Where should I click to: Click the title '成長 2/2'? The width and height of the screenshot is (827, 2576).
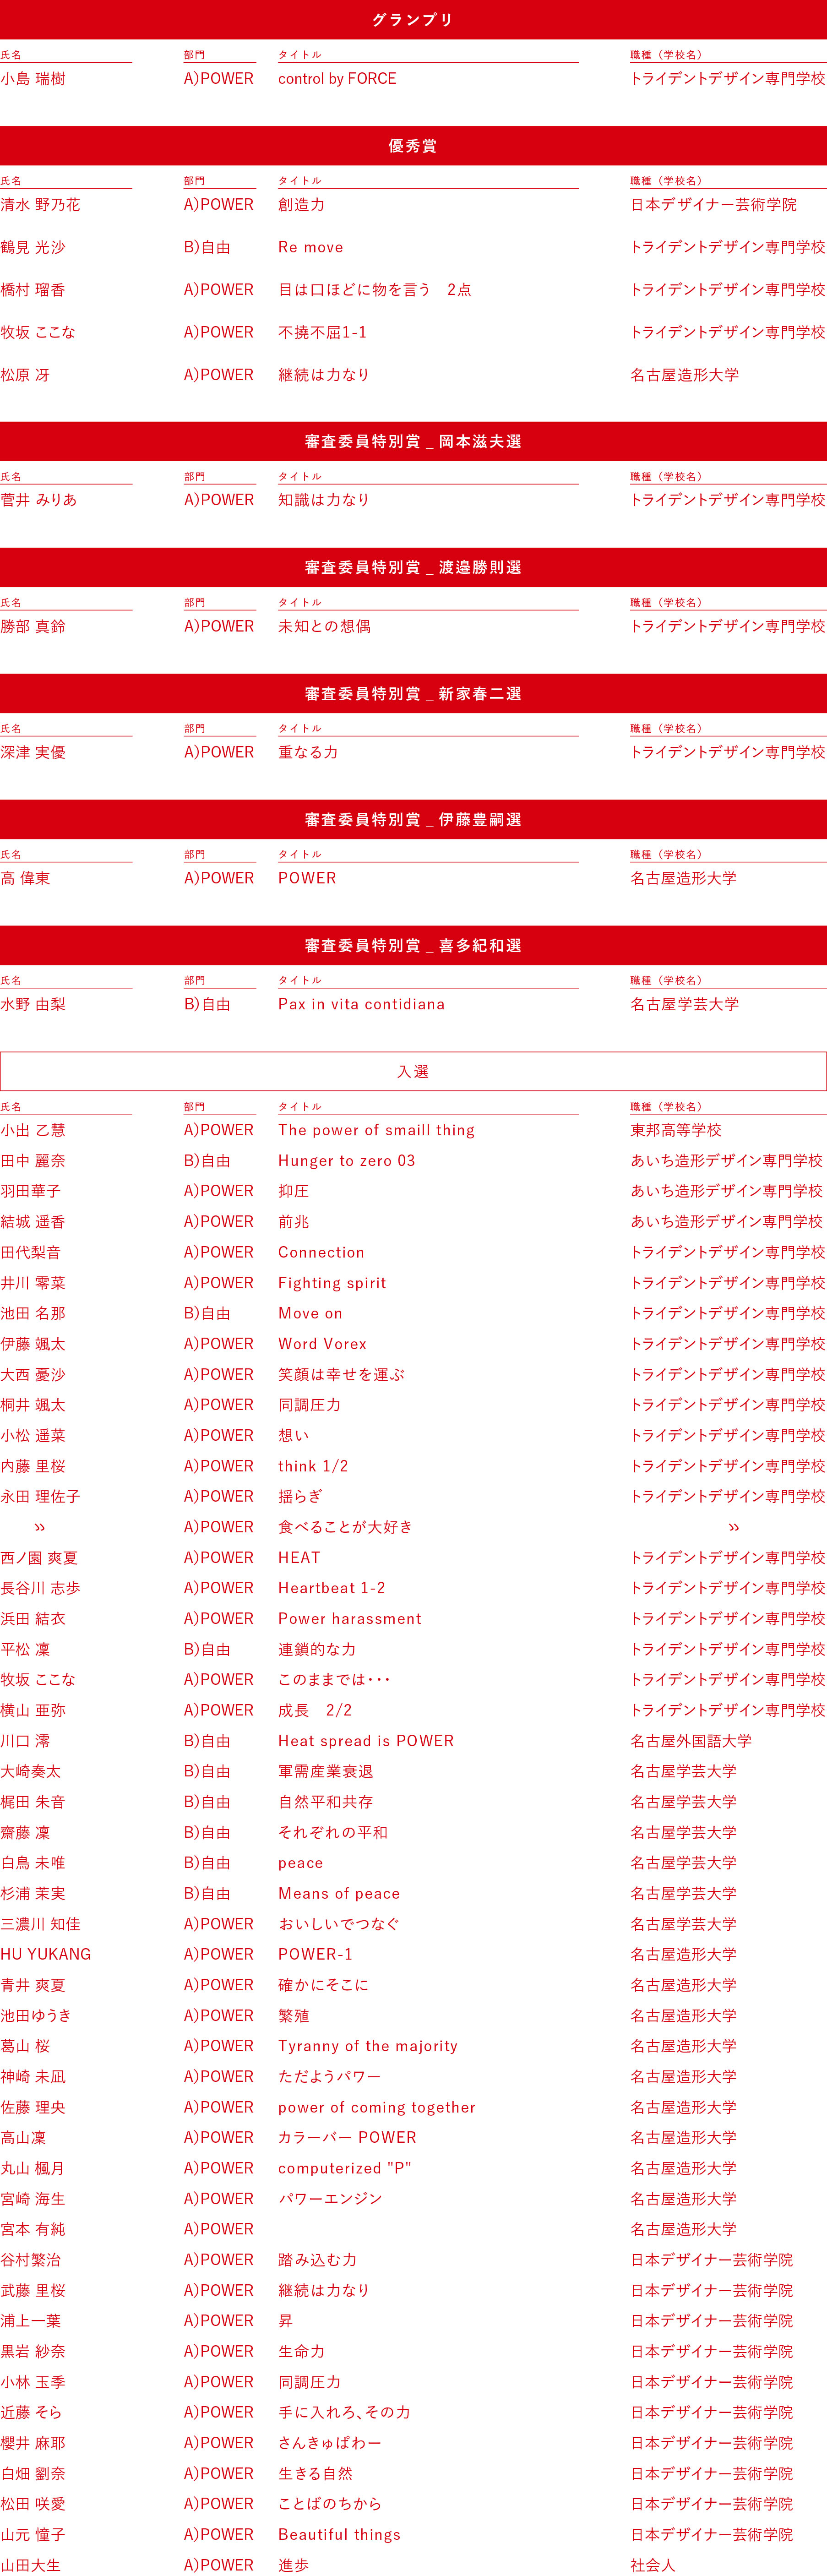pos(315,1710)
